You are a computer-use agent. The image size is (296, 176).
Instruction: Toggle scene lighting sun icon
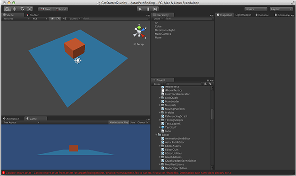point(52,19)
